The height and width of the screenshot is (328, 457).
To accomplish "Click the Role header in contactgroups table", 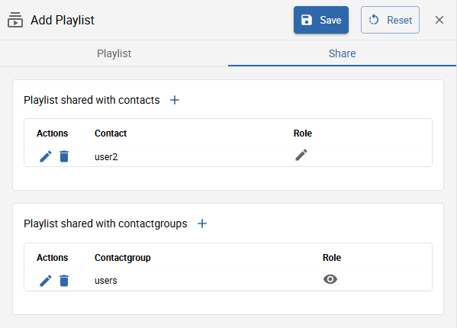I will (332, 258).
